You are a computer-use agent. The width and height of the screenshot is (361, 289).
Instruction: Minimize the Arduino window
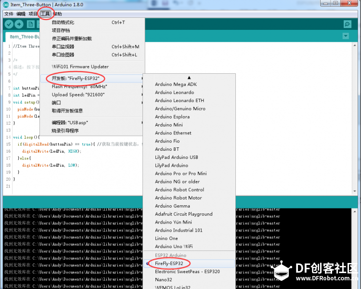(325, 3)
